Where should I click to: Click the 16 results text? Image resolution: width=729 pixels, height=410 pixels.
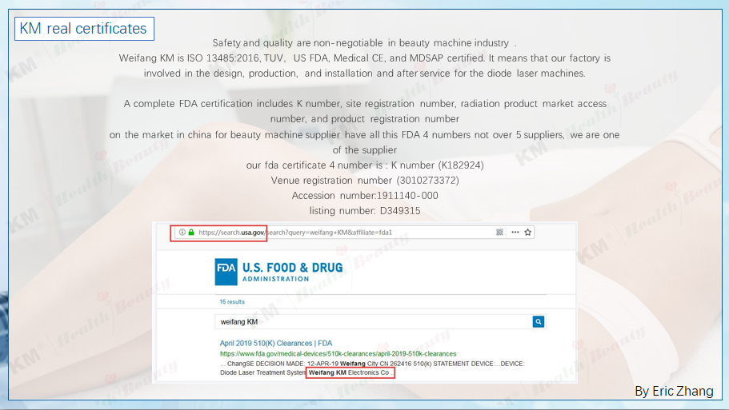click(x=232, y=302)
